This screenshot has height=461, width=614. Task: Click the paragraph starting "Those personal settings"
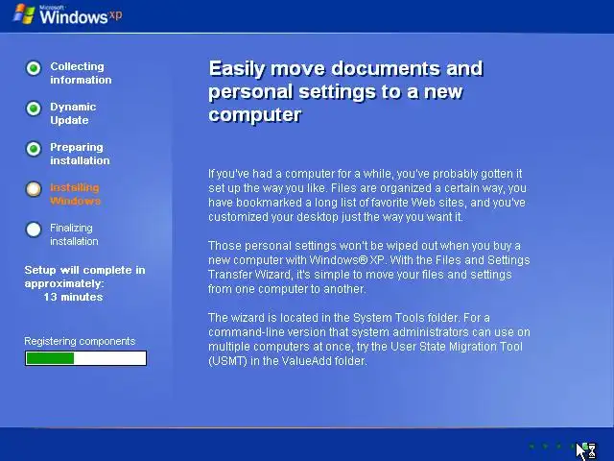click(x=368, y=267)
